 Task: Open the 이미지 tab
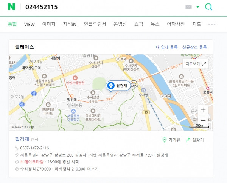coord(49,24)
